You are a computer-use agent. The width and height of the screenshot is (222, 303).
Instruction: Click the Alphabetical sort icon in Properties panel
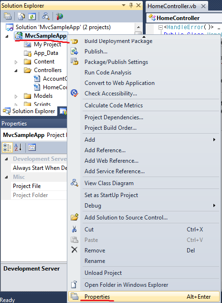18,147
